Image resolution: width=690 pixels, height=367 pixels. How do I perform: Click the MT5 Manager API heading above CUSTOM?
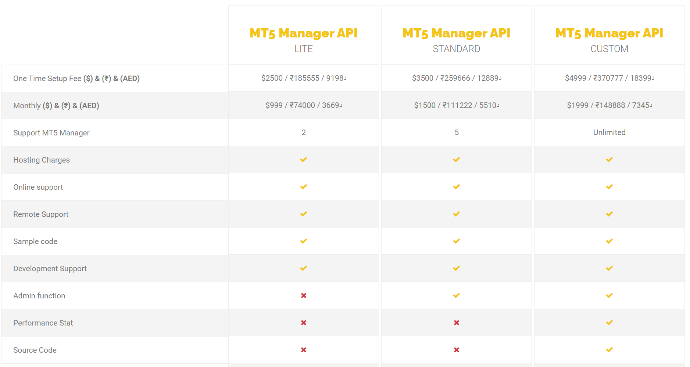tap(609, 33)
